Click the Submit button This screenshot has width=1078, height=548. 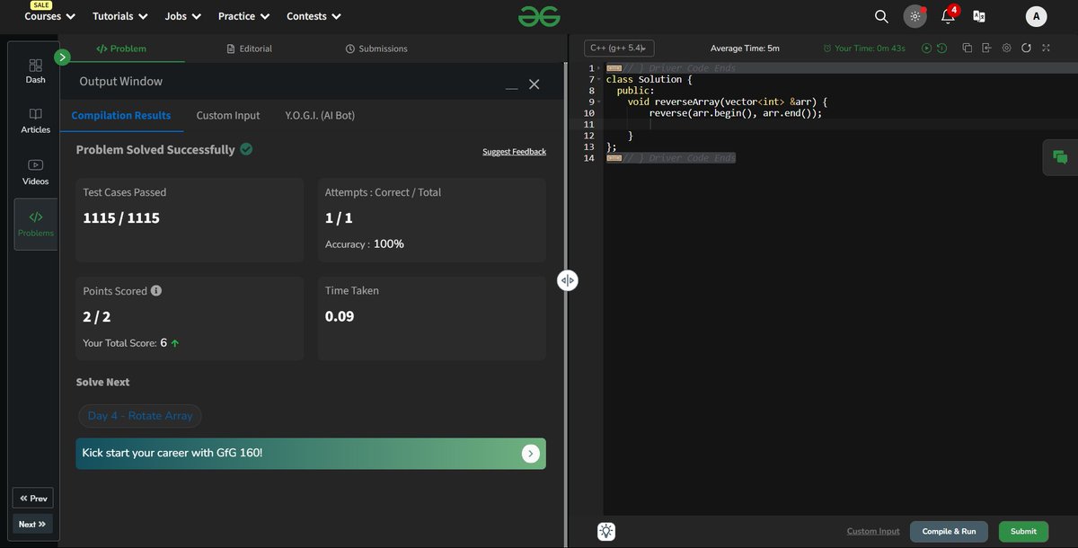[x=1023, y=531]
